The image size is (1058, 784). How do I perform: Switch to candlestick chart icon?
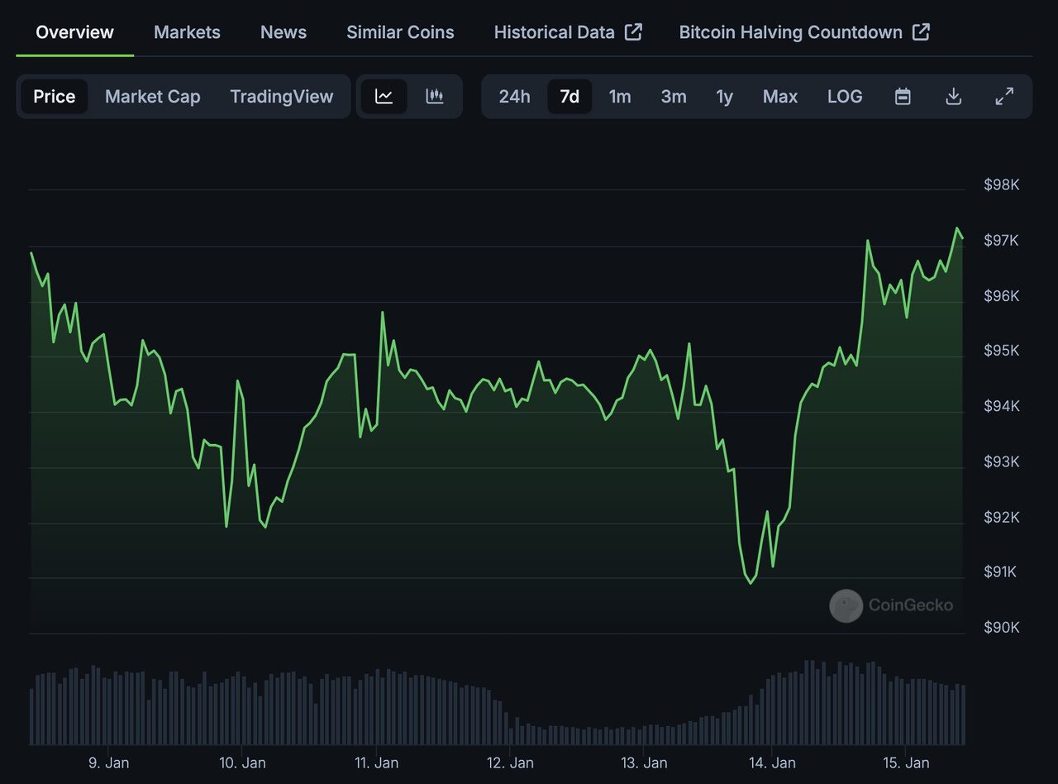click(x=435, y=97)
